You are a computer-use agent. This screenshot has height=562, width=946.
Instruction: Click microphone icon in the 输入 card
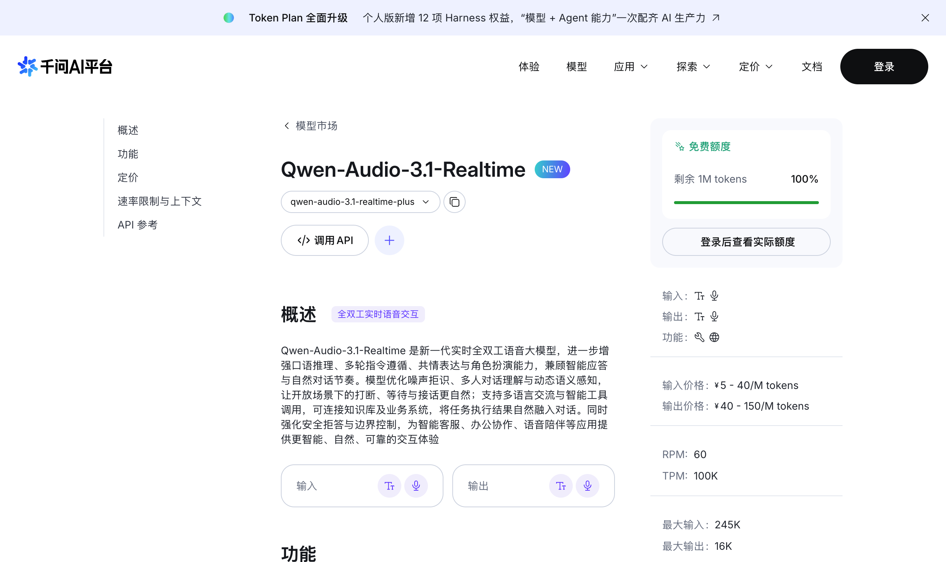pyautogui.click(x=416, y=486)
